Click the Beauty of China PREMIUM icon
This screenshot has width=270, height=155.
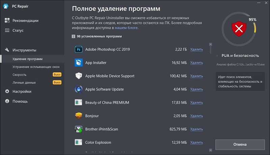click(x=78, y=102)
